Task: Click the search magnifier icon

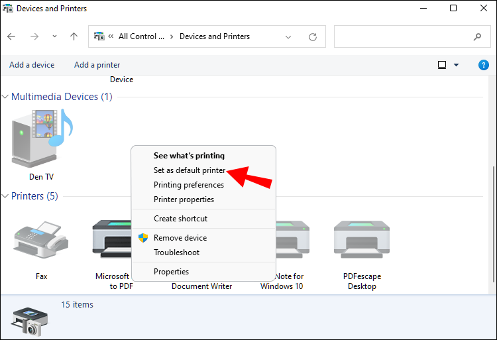Action: [x=477, y=37]
